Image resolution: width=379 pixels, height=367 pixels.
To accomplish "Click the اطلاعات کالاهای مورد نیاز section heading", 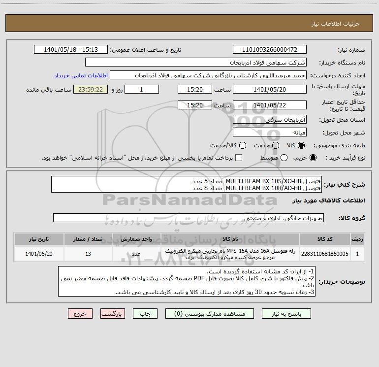I will tap(328, 200).
